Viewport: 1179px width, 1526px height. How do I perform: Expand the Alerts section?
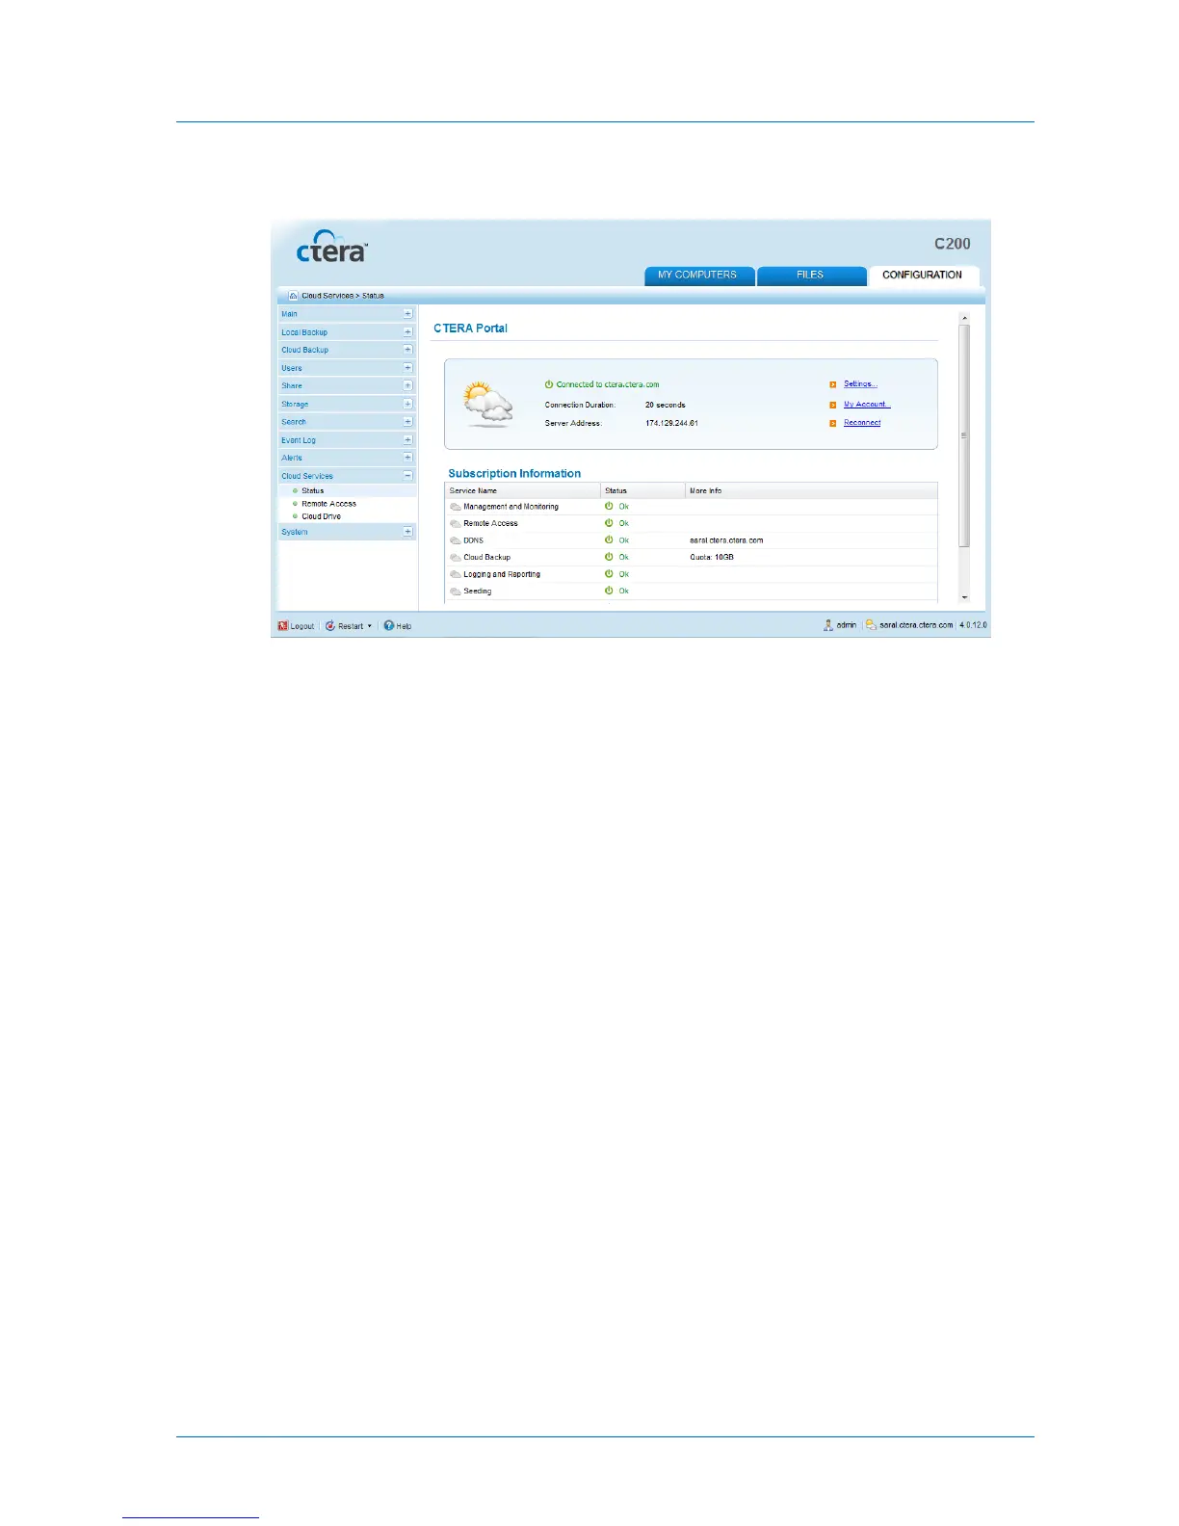coord(407,458)
